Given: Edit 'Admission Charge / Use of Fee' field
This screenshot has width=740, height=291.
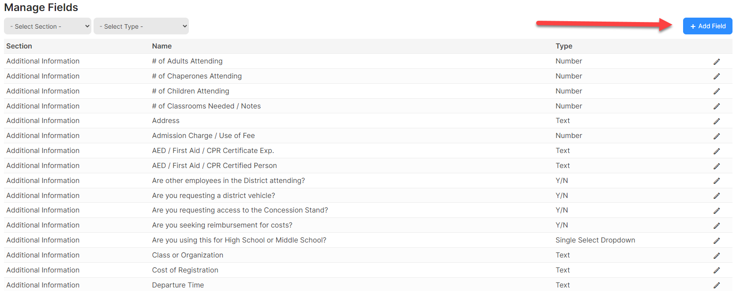Looking at the screenshot, I should 717,136.
